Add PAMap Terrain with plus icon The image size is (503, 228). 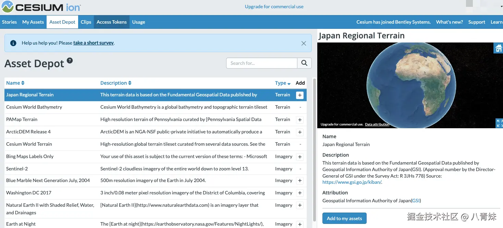click(x=300, y=120)
